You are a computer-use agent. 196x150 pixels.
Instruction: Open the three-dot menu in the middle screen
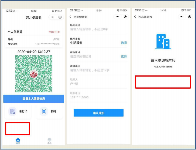117,17
